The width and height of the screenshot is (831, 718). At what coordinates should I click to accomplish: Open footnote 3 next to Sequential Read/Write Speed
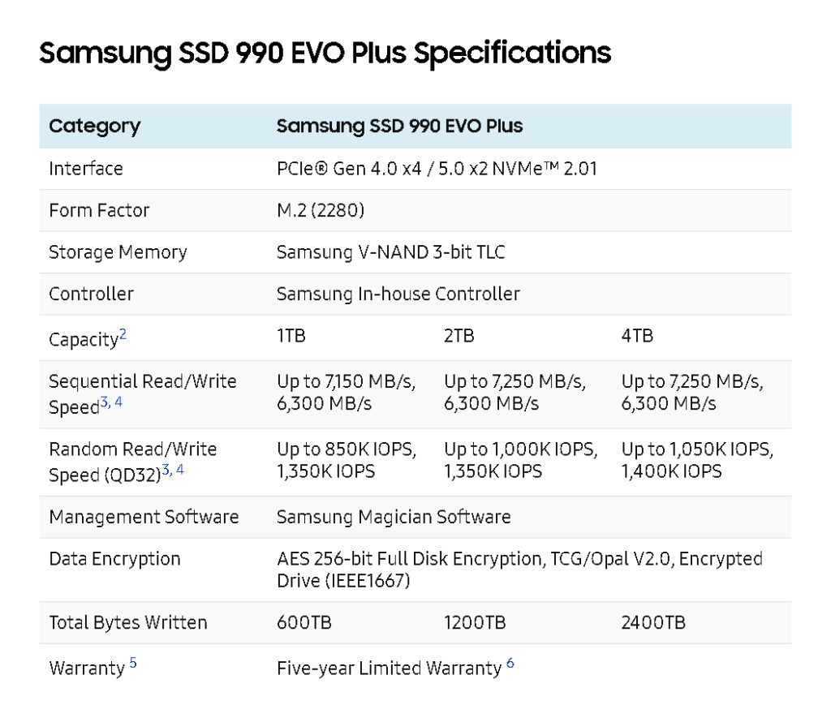pyautogui.click(x=105, y=402)
